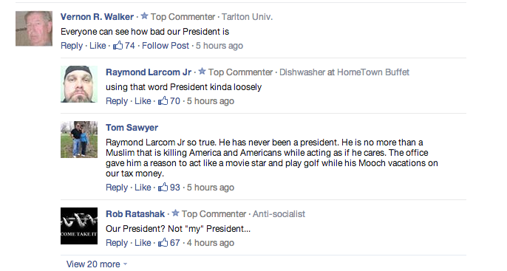
Task: Open the Come Take It avatar
Action: click(79, 226)
